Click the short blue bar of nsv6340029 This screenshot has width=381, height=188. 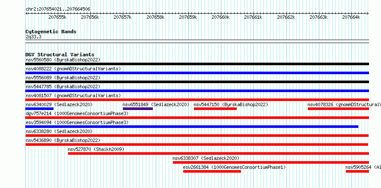[x=39, y=109]
